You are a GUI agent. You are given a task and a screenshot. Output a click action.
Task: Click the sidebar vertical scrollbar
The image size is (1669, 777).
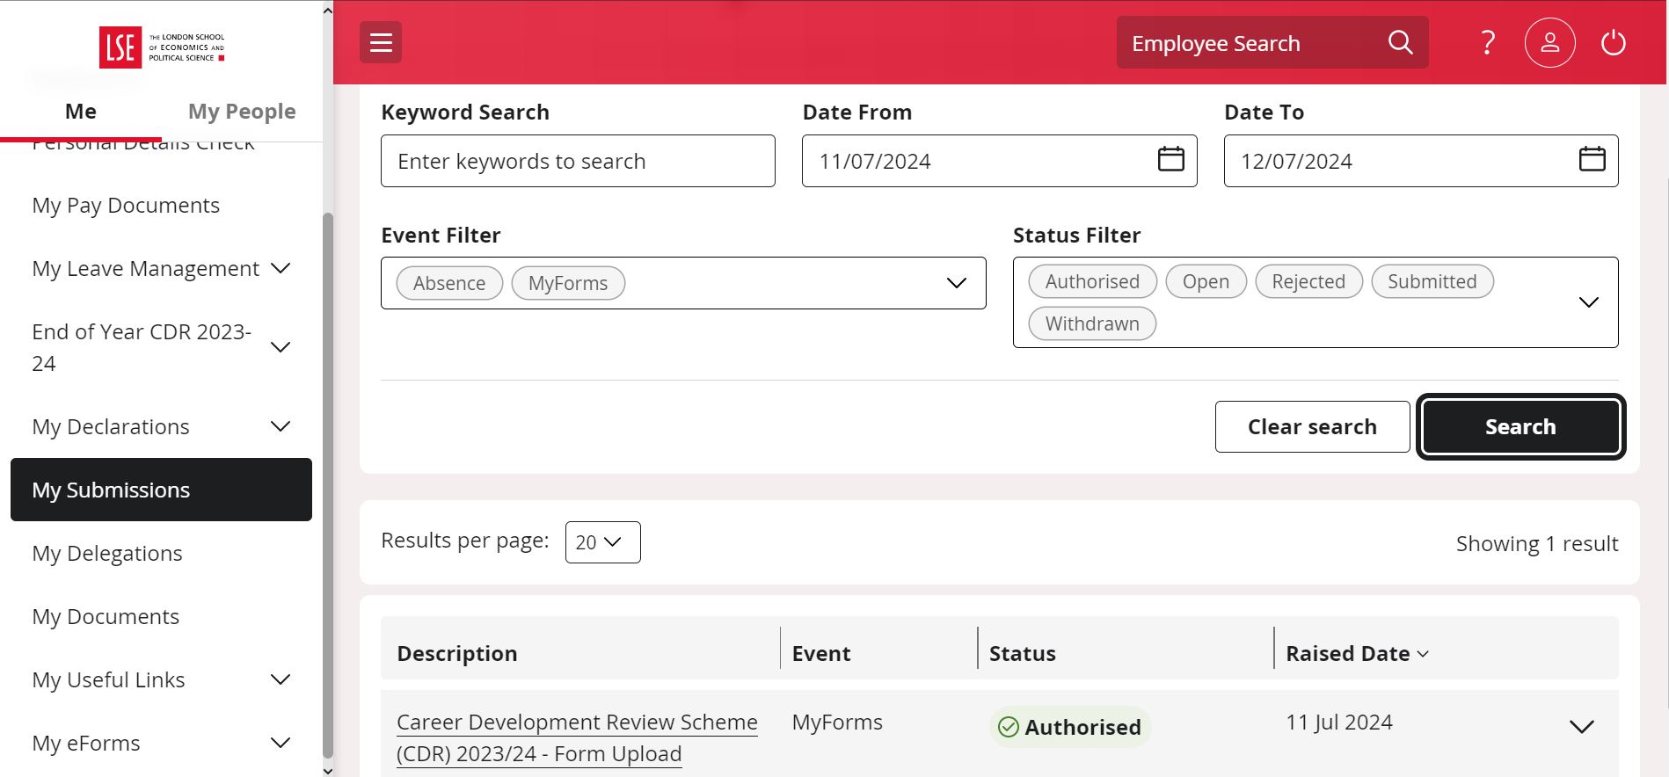click(x=328, y=483)
